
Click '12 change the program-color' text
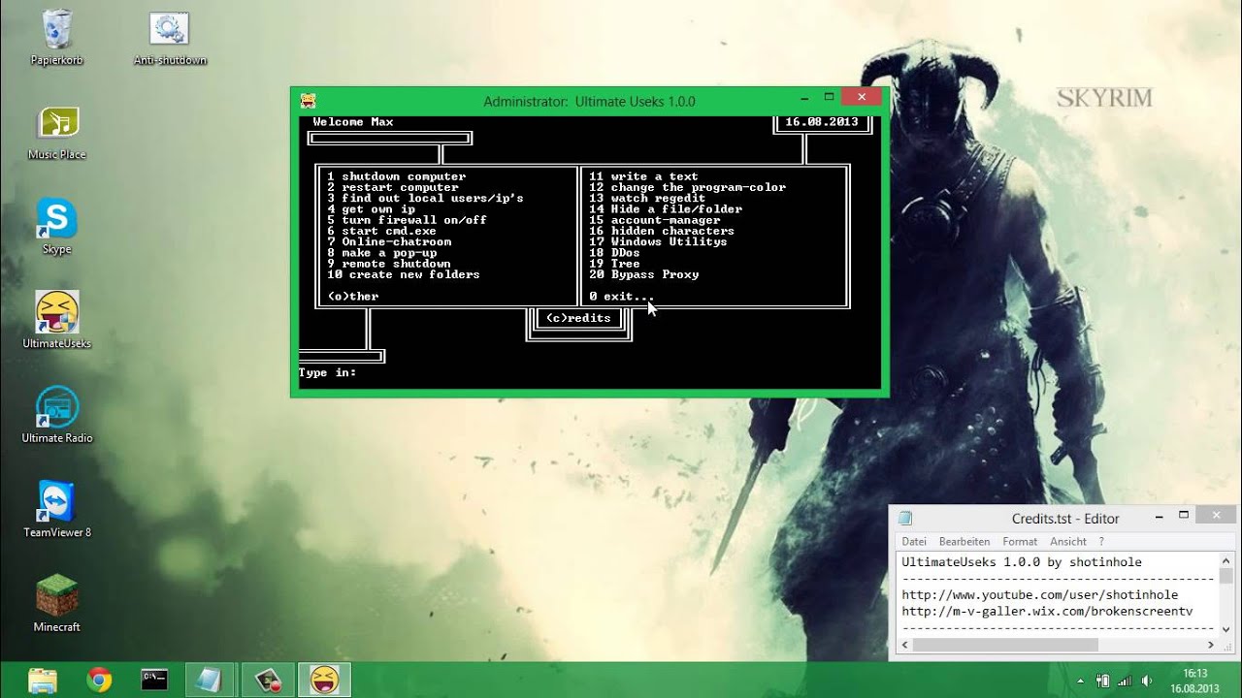click(688, 187)
